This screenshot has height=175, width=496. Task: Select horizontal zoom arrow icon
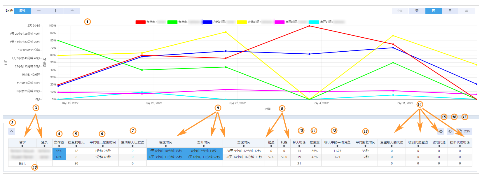click(39, 11)
